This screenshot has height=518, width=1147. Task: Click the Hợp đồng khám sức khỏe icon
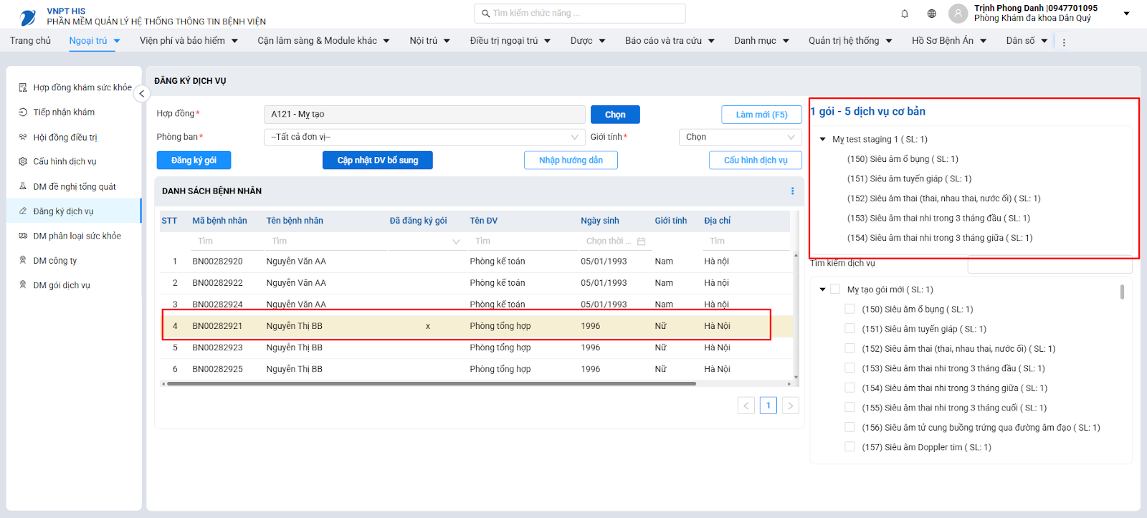click(x=23, y=87)
